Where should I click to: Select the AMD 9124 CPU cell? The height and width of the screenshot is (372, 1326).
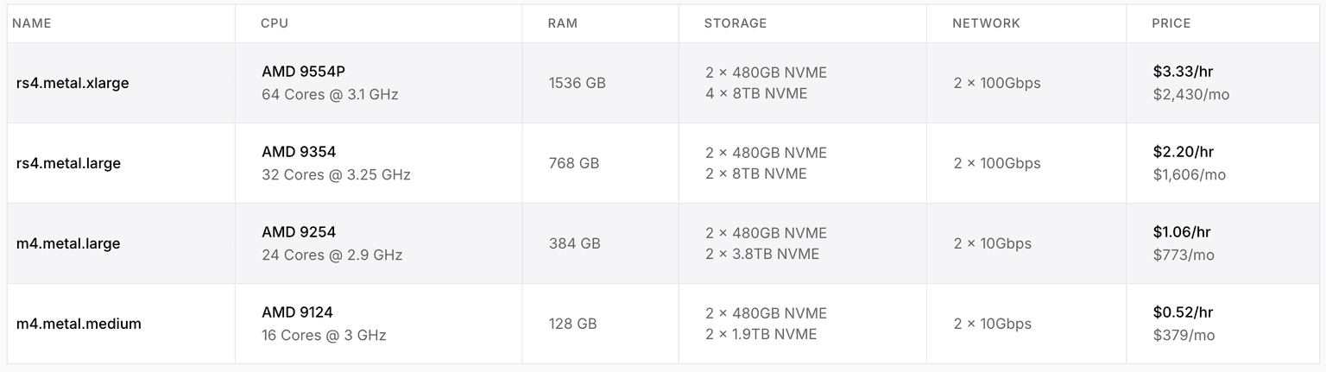[x=297, y=312]
